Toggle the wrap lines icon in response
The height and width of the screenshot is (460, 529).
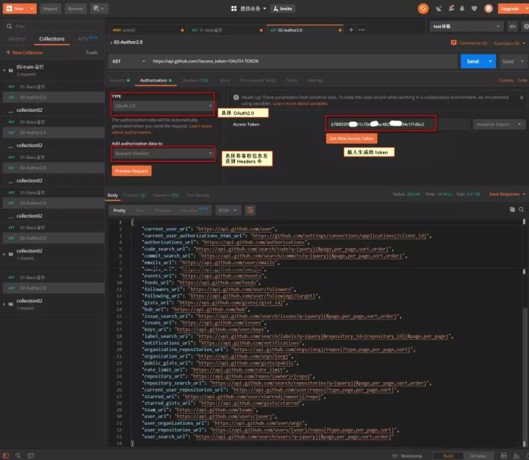pyautogui.click(x=251, y=210)
